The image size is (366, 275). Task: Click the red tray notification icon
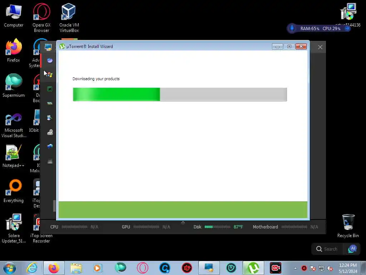304,268
